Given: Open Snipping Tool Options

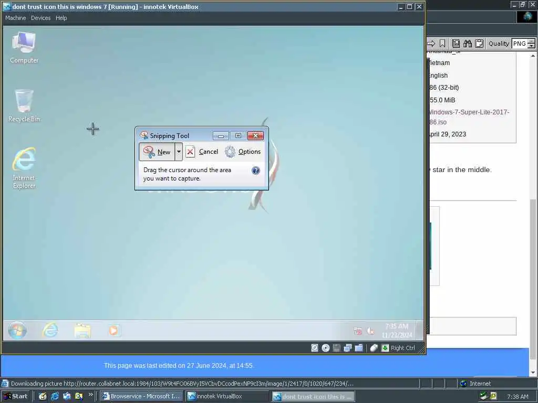Looking at the screenshot, I should coord(243,152).
